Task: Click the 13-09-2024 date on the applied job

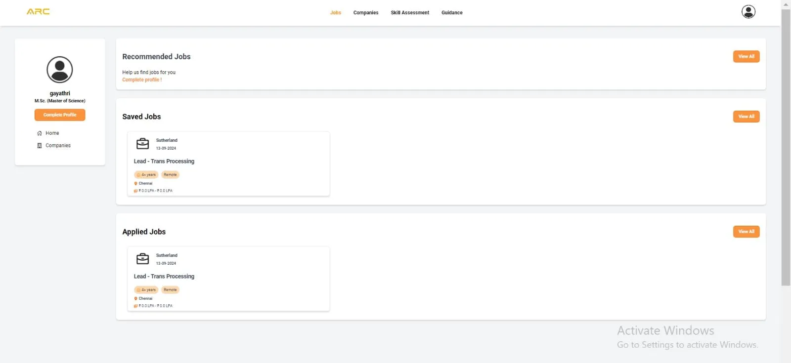Action: tap(166, 263)
